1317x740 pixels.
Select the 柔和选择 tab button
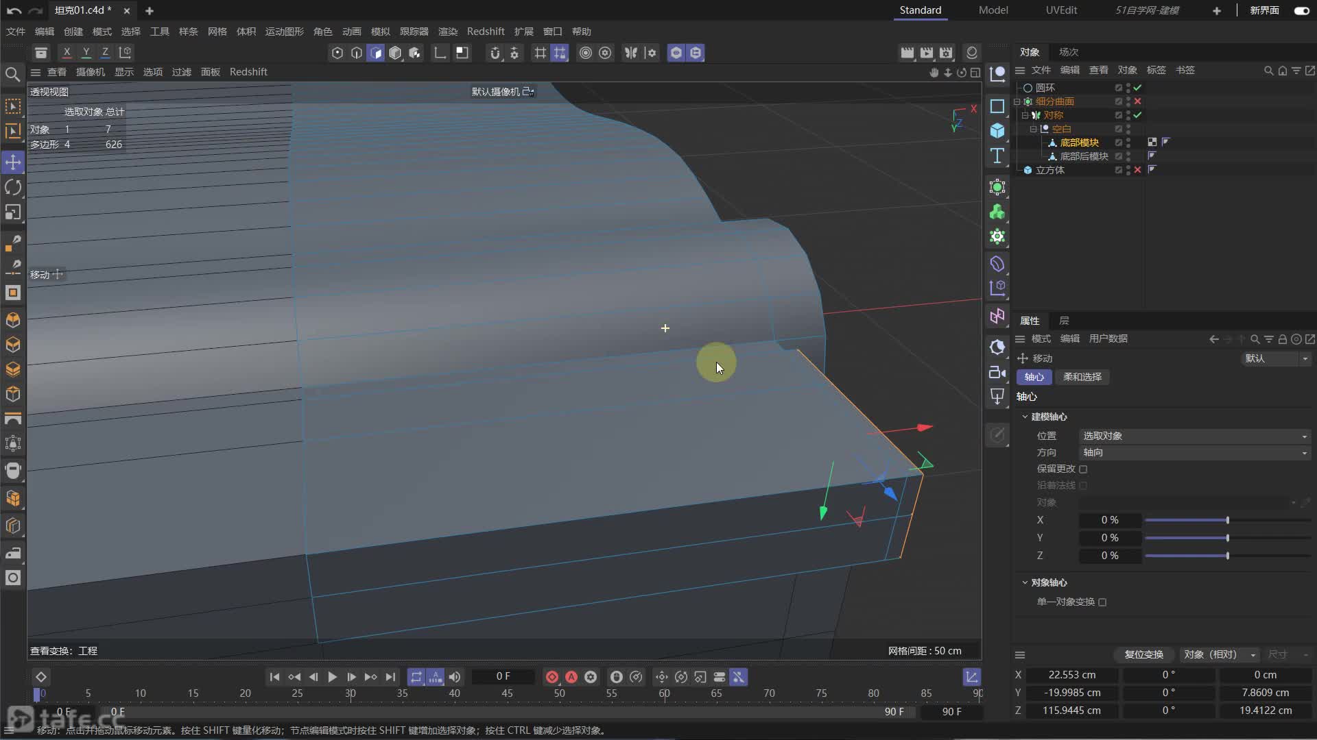point(1082,377)
